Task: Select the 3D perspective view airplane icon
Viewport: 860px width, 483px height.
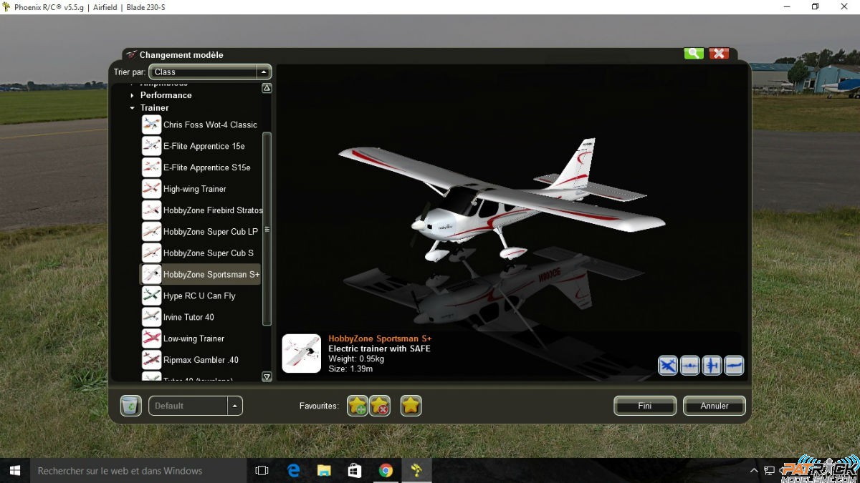Action: pos(668,365)
